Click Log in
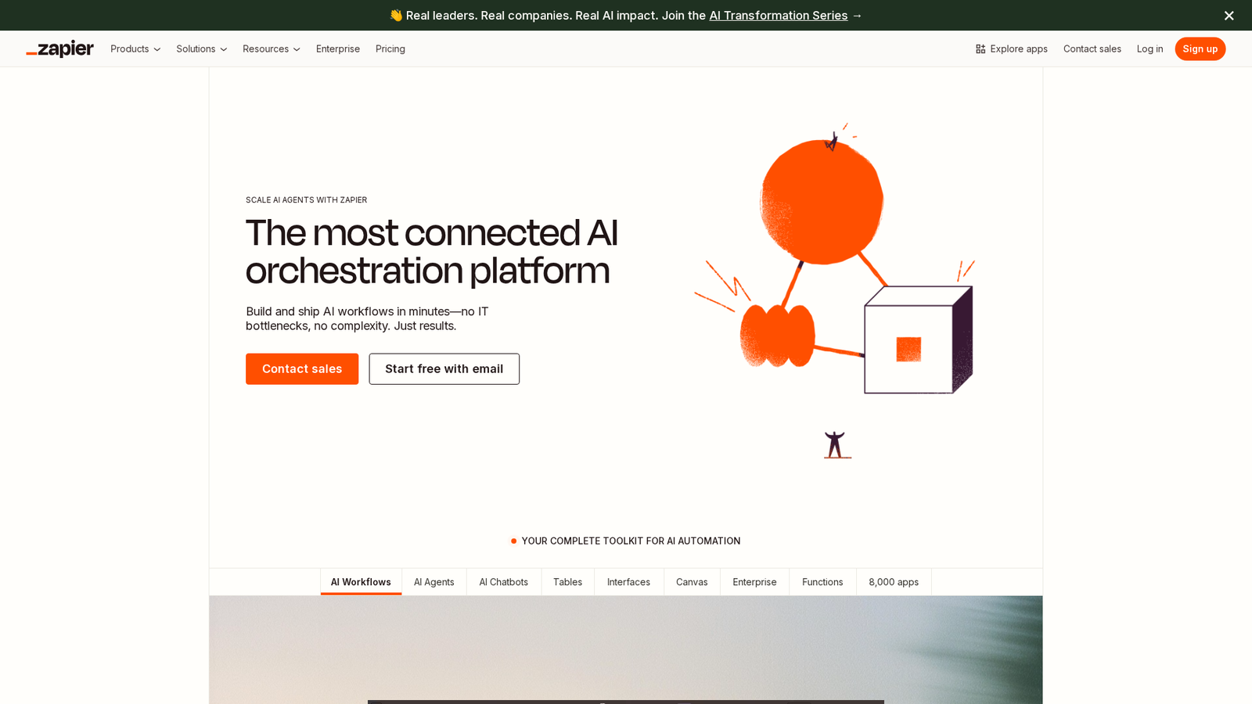Viewport: 1252px width, 704px height. point(1149,48)
